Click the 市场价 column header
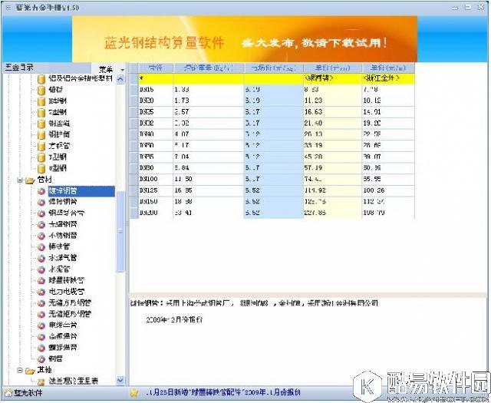Image resolution: width=491 pixels, height=403 pixels. 273,68
